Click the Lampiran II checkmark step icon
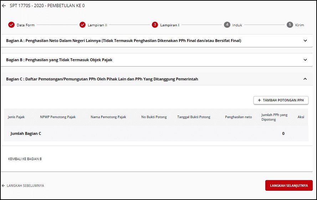 [82, 25]
